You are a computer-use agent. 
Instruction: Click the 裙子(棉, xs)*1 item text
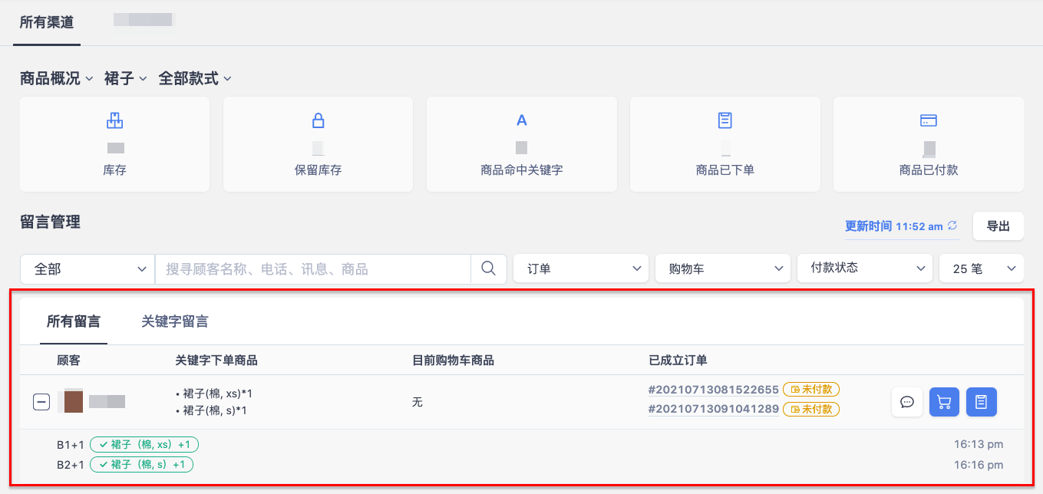pos(218,394)
